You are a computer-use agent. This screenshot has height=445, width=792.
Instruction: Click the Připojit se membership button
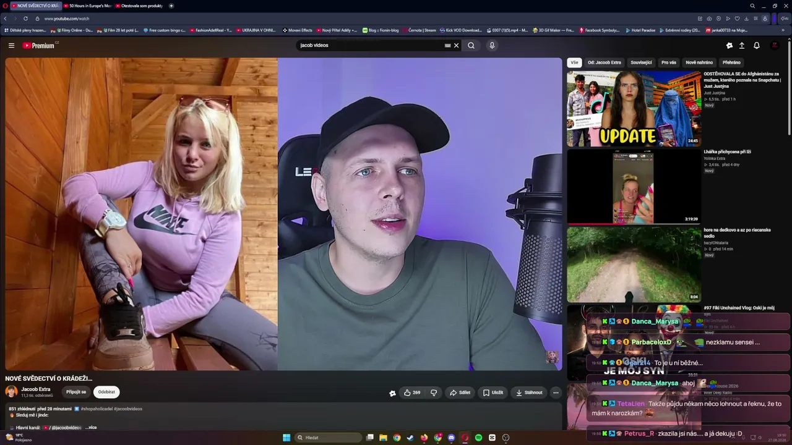[x=76, y=392]
